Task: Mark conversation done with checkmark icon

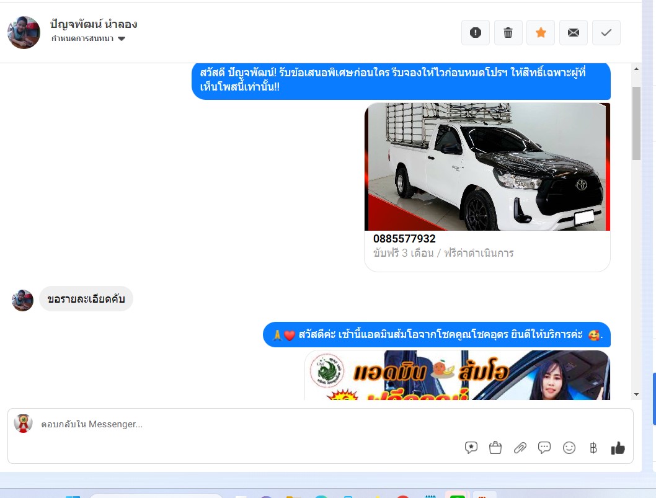Action: [x=606, y=33]
